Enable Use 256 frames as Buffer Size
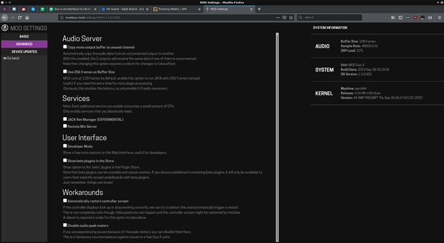444x243 pixels. (65, 71)
